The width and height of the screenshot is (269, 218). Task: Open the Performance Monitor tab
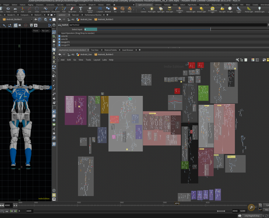(93, 15)
